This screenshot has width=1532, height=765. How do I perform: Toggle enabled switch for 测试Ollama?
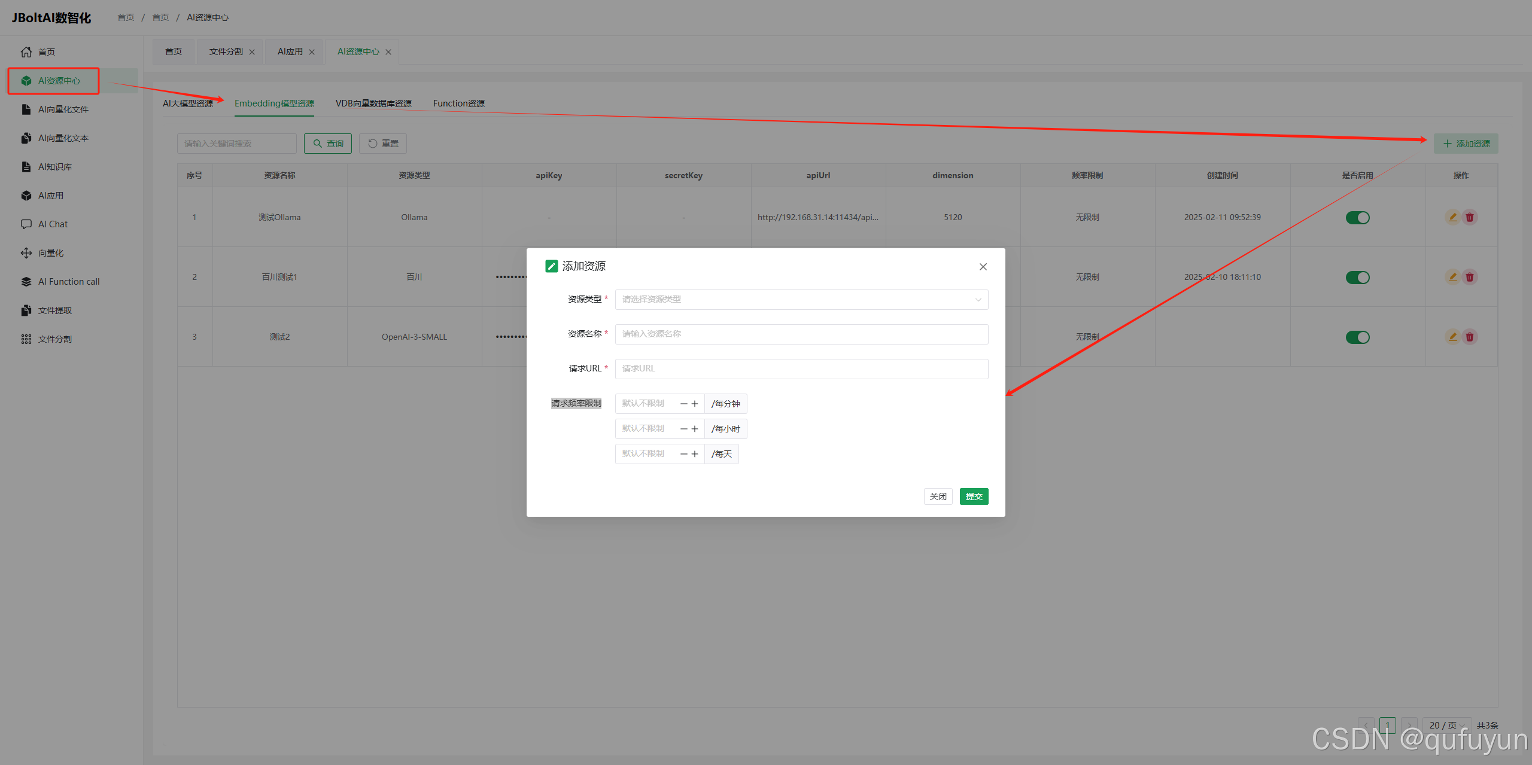pos(1357,218)
